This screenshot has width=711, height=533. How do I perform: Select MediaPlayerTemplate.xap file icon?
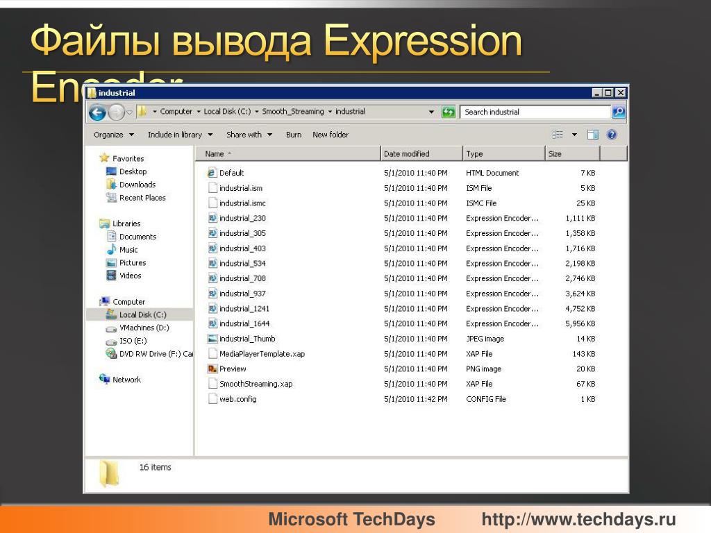[x=212, y=353]
